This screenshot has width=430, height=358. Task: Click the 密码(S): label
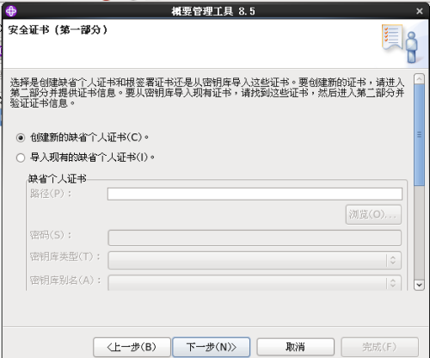click(x=51, y=235)
